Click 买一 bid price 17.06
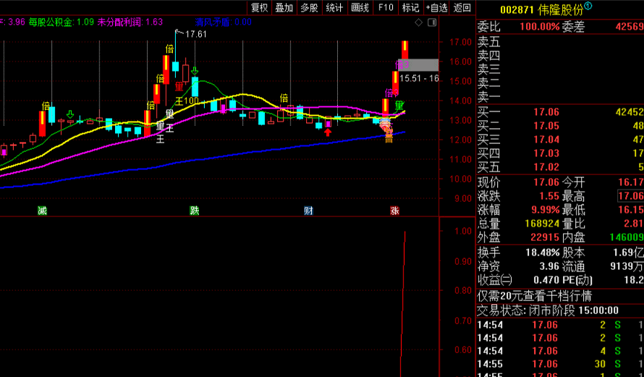The width and height of the screenshot is (644, 377). click(x=546, y=112)
